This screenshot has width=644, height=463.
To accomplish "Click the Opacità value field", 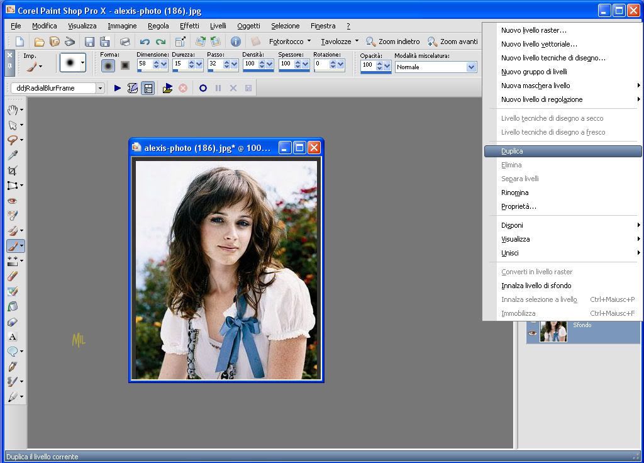I will pyautogui.click(x=368, y=65).
